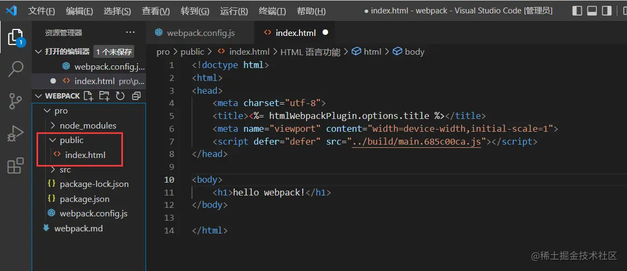The height and width of the screenshot is (271, 627).
Task: Click the package.json braces icon
Action: [x=51, y=199]
